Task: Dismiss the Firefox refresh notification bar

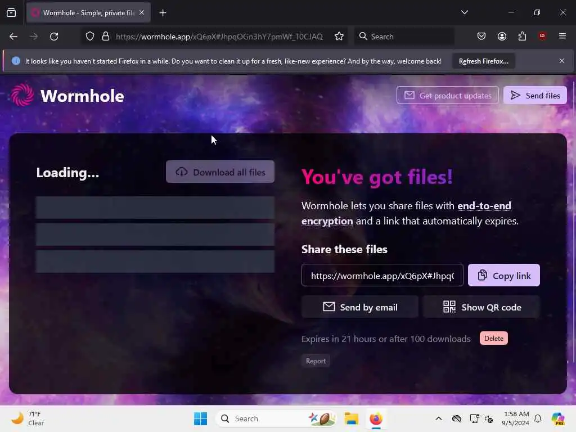Action: (562, 61)
